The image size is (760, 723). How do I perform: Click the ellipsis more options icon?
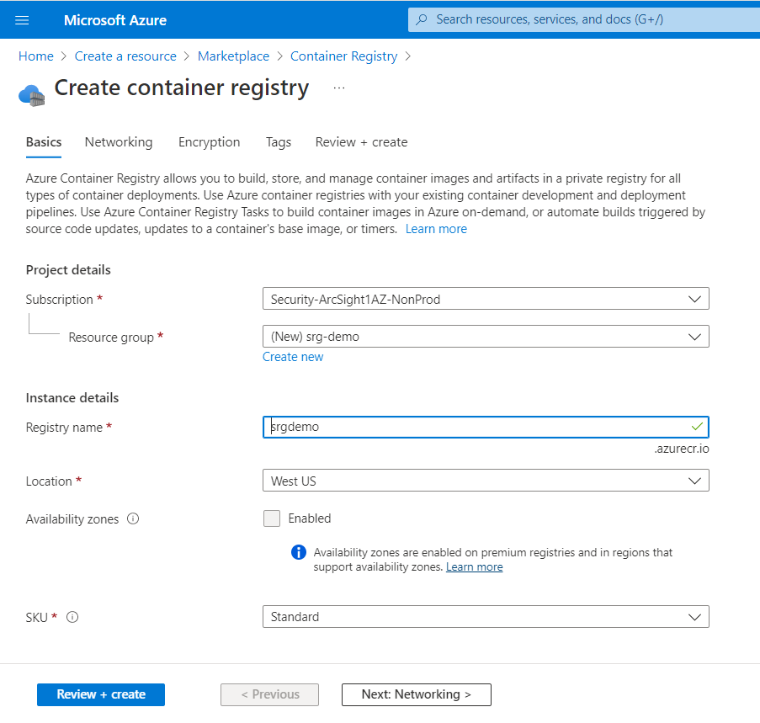(339, 88)
